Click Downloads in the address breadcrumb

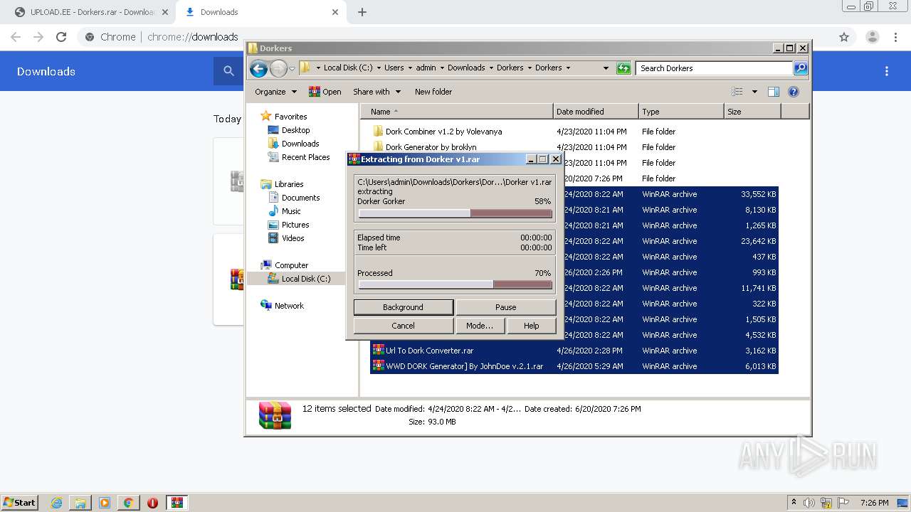point(466,68)
